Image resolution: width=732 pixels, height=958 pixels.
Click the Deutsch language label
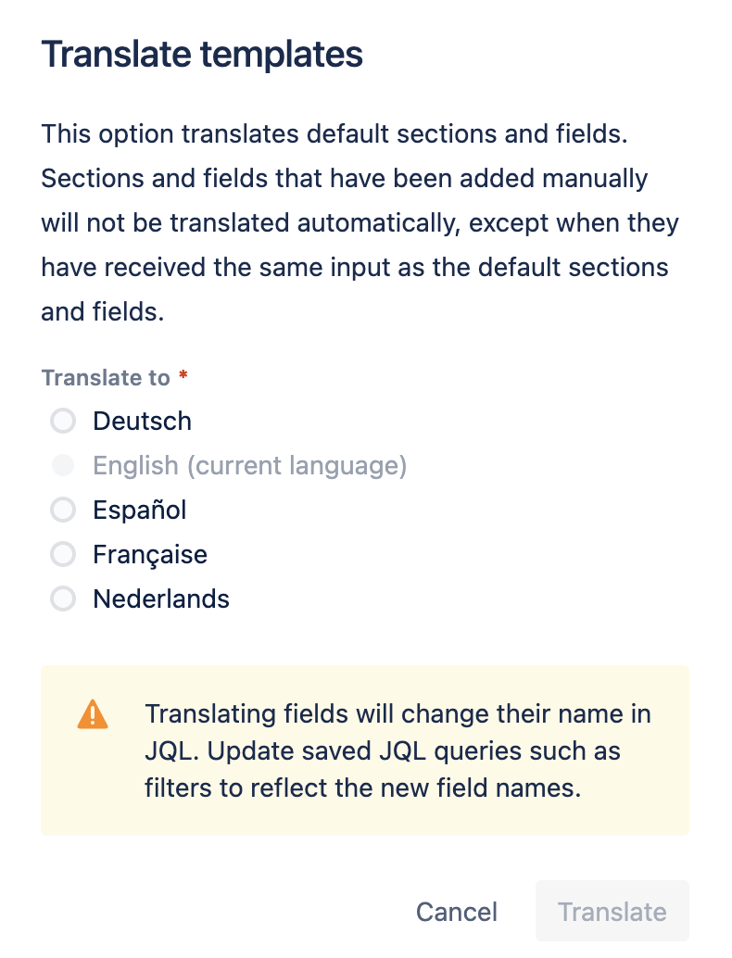pos(143,421)
